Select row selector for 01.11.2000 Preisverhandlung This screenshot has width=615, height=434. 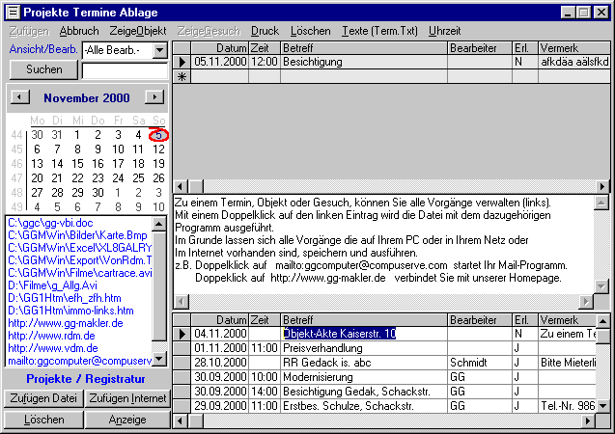[182, 348]
